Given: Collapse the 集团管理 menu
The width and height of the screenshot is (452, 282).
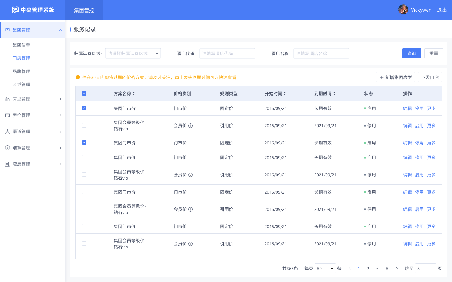Looking at the screenshot, I should (x=60, y=30).
